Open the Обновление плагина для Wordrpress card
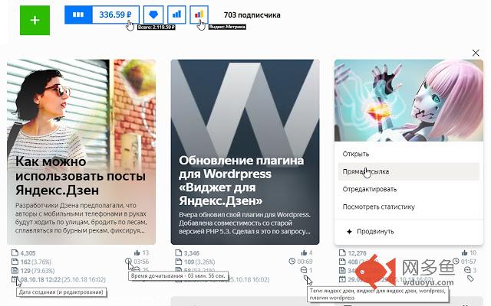The width and height of the screenshot is (491, 306). click(245, 152)
